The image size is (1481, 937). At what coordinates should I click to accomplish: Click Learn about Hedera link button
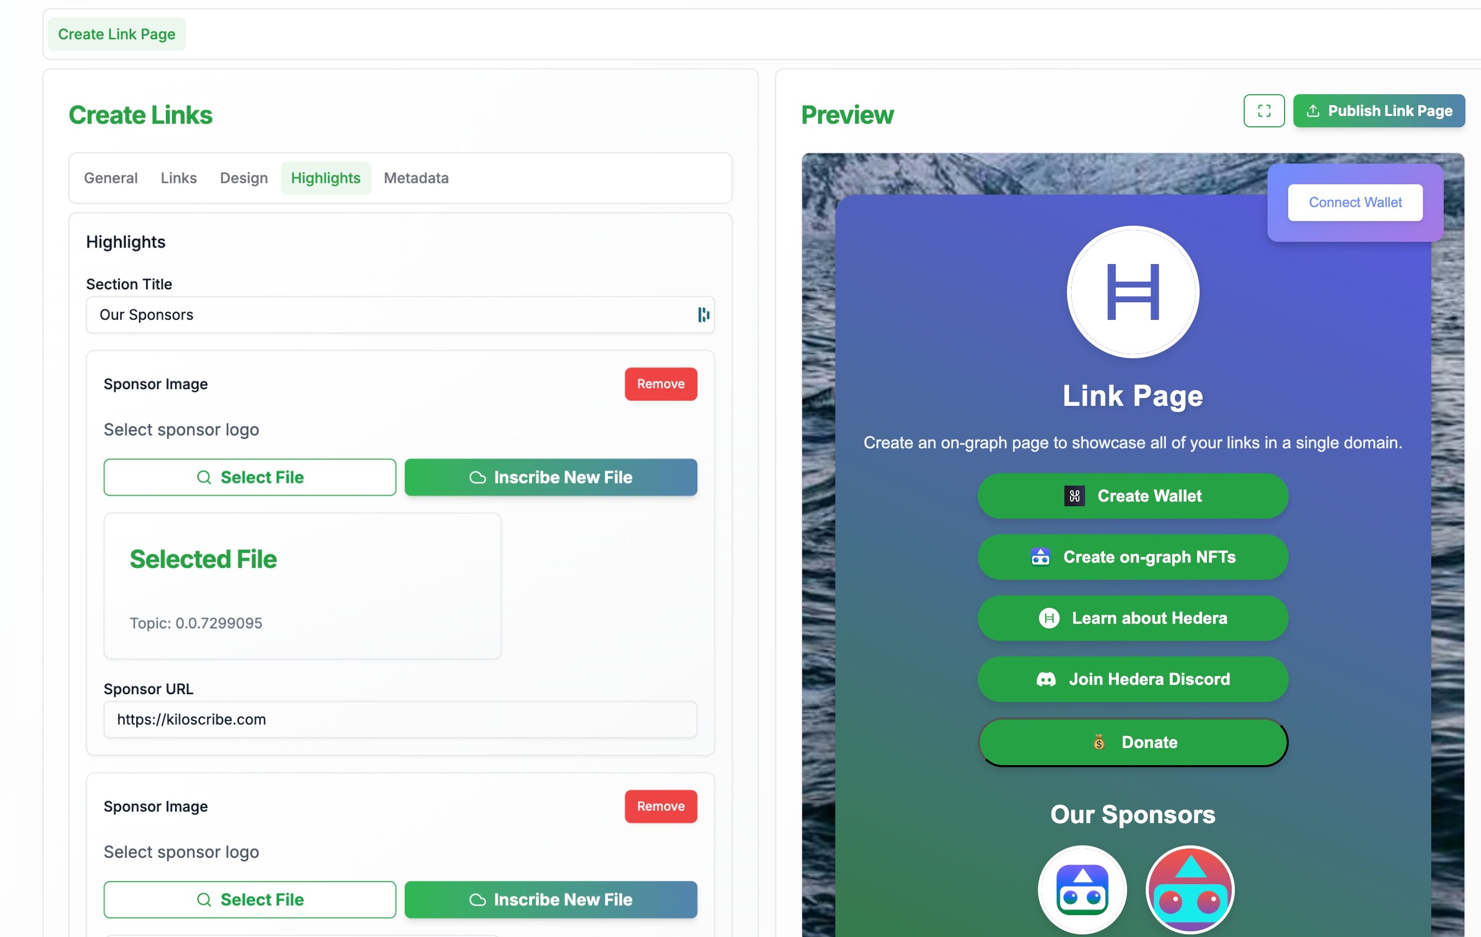click(x=1132, y=618)
